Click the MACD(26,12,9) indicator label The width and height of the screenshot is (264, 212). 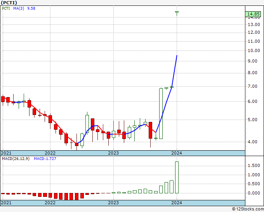click(x=16, y=159)
